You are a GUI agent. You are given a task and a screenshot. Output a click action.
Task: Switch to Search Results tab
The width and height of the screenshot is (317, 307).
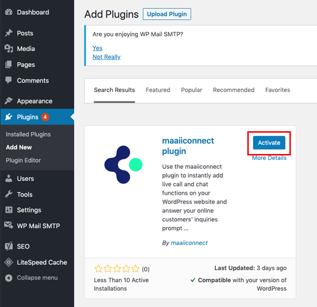(x=114, y=90)
